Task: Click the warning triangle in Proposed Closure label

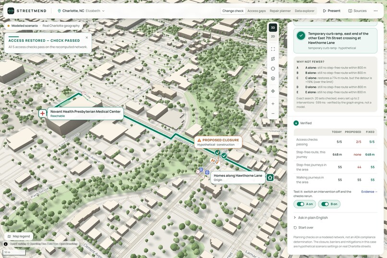Action: coord(199,140)
